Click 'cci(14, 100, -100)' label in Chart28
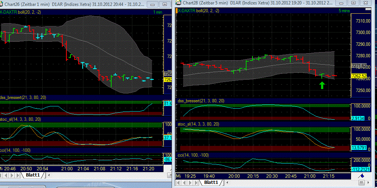 [x=193, y=155]
